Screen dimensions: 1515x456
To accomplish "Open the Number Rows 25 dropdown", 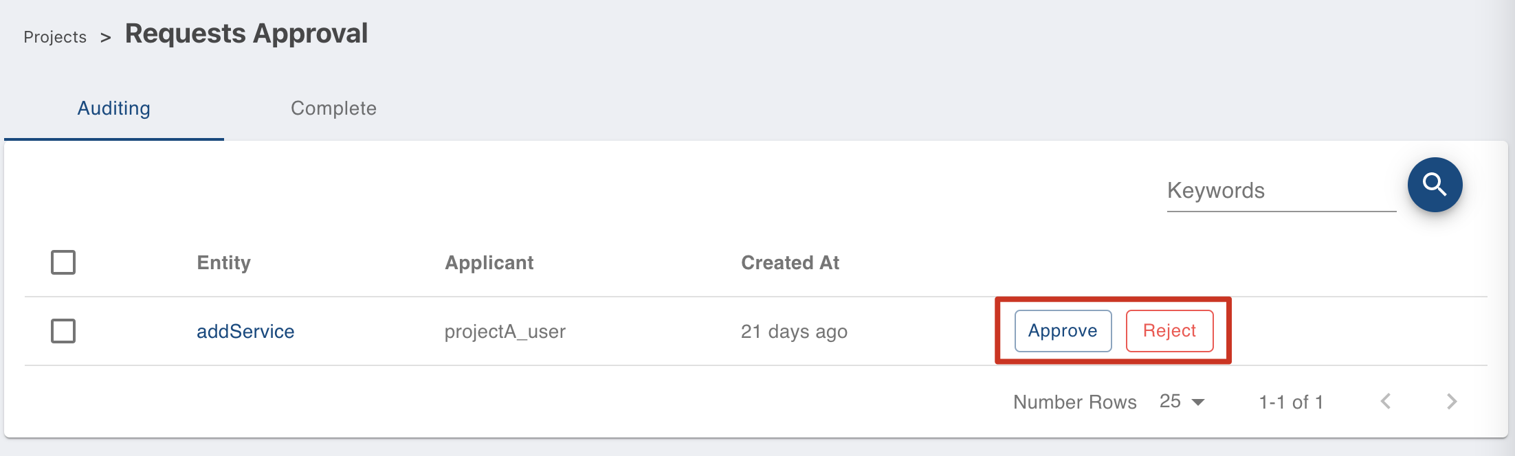I will [1182, 402].
